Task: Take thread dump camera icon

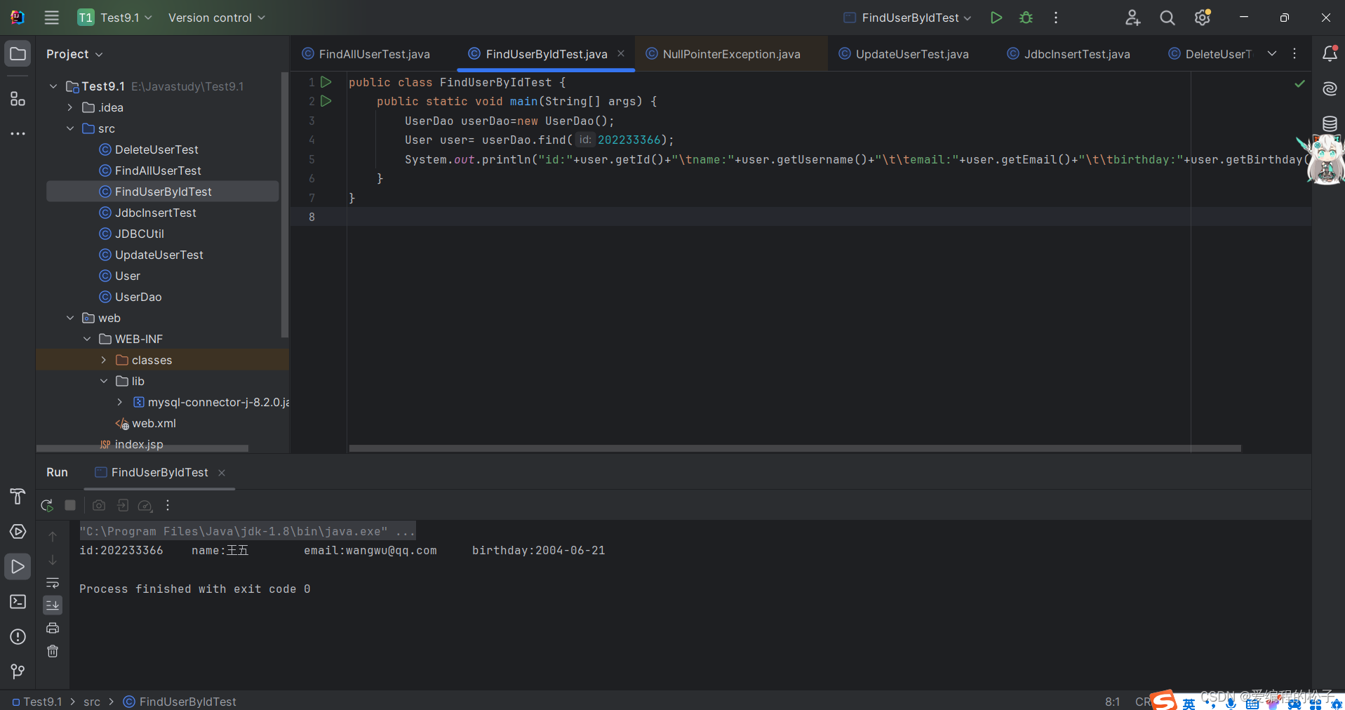Action: (99, 505)
